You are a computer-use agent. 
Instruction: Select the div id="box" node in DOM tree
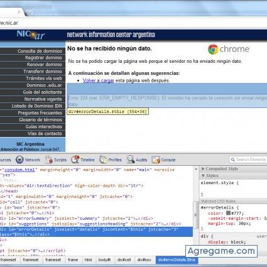pos(30,207)
